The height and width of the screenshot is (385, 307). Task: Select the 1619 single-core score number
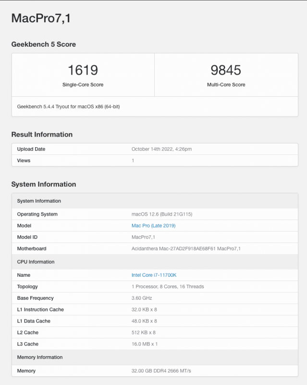point(83,70)
